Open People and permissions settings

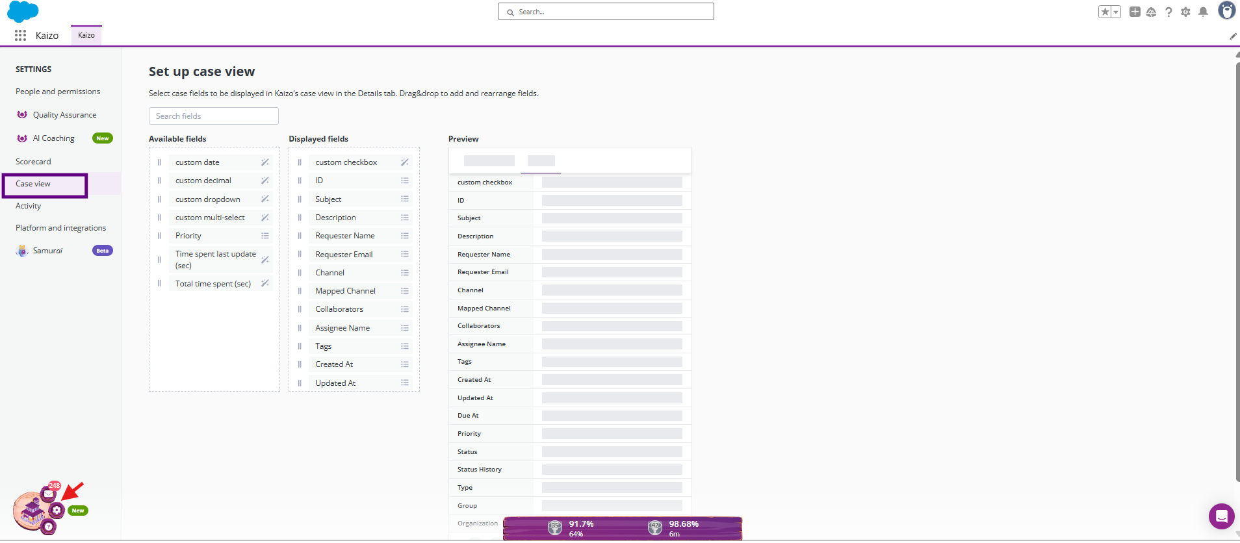pyautogui.click(x=58, y=92)
